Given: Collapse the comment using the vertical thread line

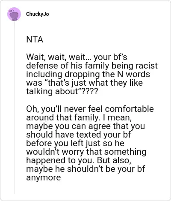Looking at the screenshot, I should 14,107.
